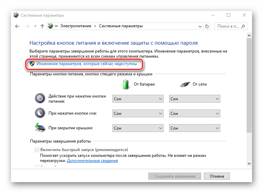Click scrollbar down arrow

click(249, 164)
